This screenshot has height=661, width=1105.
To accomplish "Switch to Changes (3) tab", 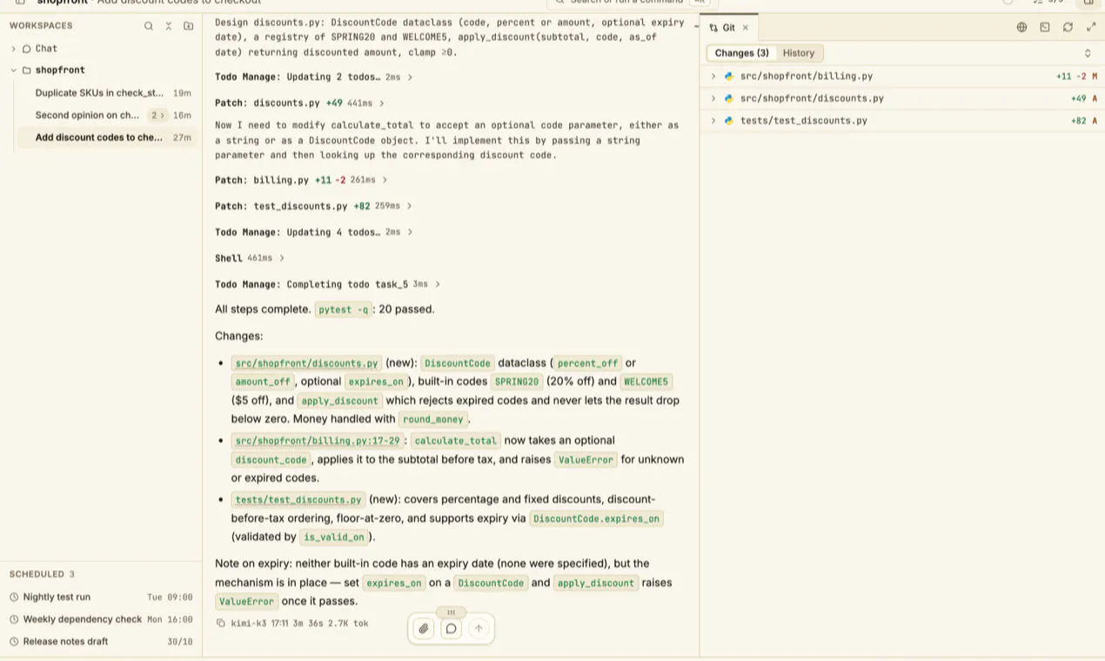I will click(x=741, y=53).
